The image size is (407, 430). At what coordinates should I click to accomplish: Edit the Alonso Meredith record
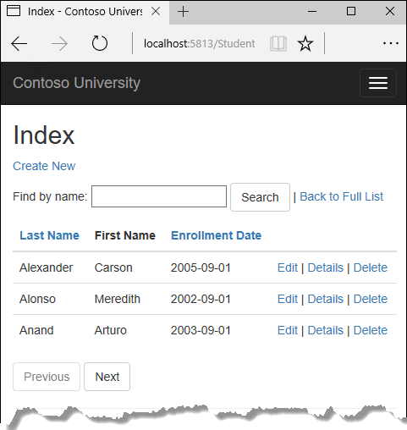tap(288, 299)
